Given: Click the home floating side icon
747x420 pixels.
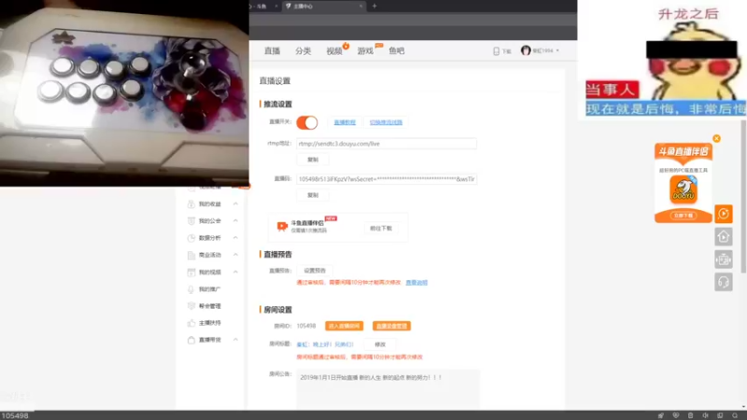Looking at the screenshot, I should coord(723,237).
